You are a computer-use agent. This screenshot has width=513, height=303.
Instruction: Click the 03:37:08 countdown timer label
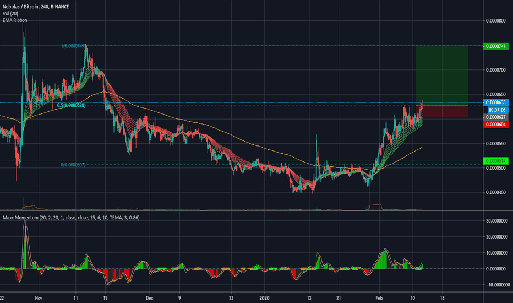click(498, 110)
